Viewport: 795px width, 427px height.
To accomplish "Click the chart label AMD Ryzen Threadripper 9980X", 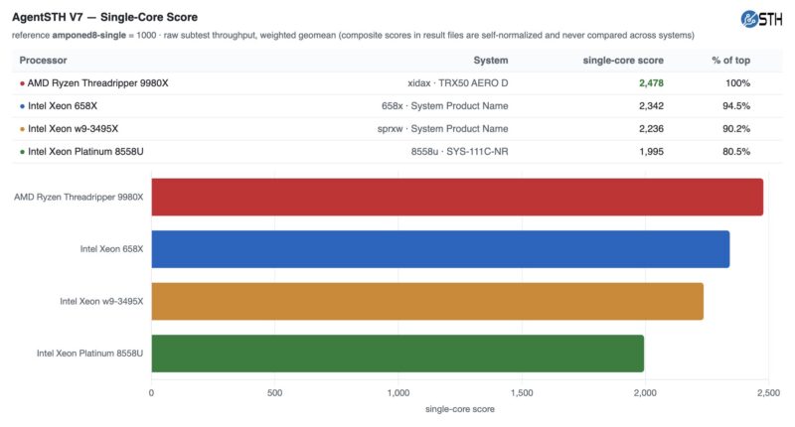I will point(79,197).
